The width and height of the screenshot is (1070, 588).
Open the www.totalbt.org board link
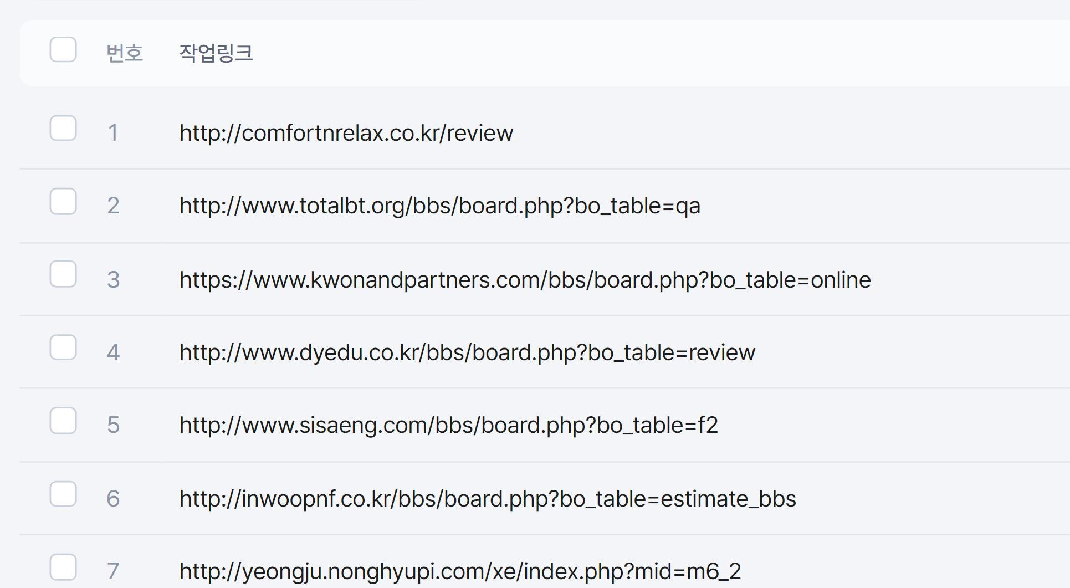pyautogui.click(x=440, y=206)
